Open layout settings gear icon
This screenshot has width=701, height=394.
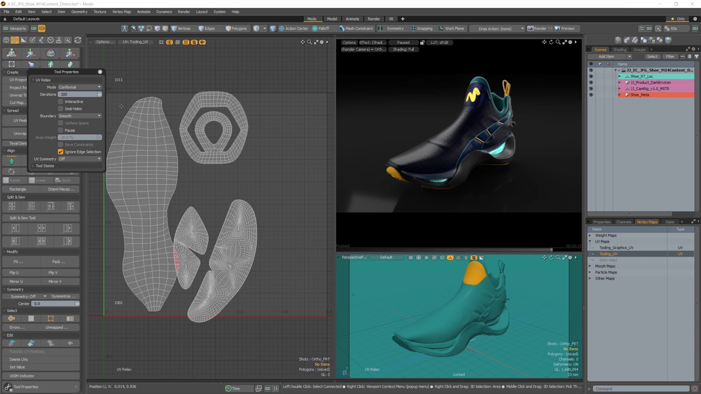[695, 19]
